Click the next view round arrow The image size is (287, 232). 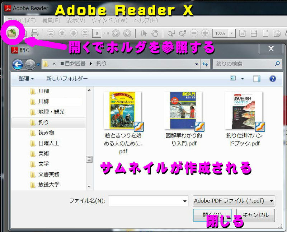(127, 33)
